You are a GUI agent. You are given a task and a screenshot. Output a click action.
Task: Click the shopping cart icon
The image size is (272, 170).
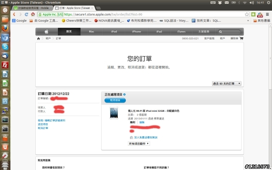(x=241, y=38)
